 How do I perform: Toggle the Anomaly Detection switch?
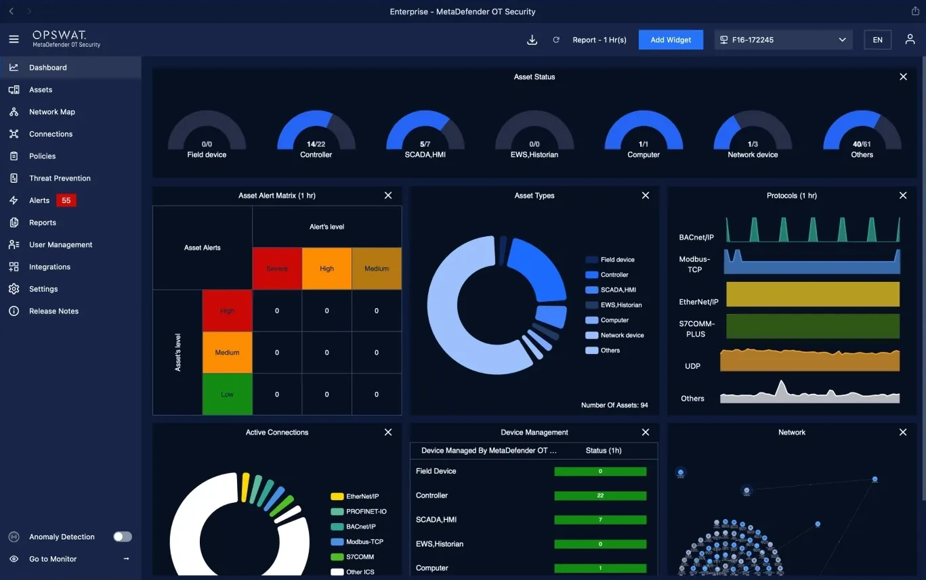(x=123, y=537)
